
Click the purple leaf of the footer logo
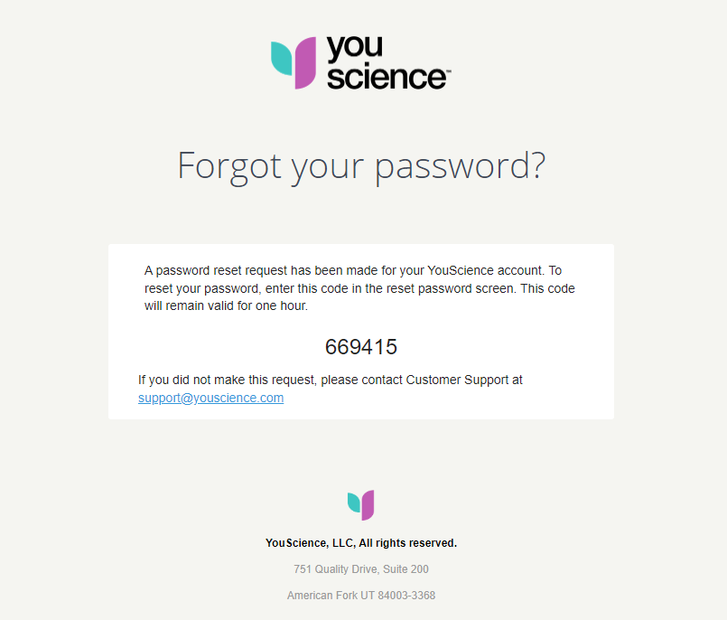tap(368, 505)
